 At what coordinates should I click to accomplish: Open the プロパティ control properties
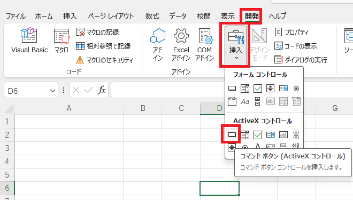[292, 33]
